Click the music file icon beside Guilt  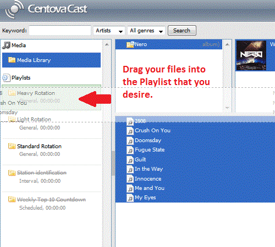coord(130,160)
